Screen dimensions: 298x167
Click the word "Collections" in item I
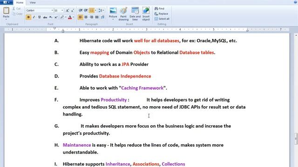click(173, 164)
